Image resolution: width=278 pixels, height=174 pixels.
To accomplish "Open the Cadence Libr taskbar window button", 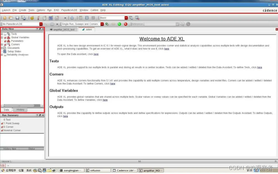I will [124, 170].
